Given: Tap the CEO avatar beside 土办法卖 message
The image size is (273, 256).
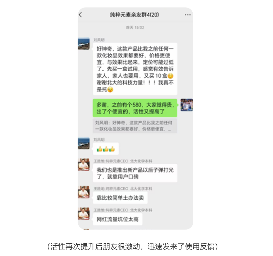Looking at the screenshot, I should tap(84, 192).
